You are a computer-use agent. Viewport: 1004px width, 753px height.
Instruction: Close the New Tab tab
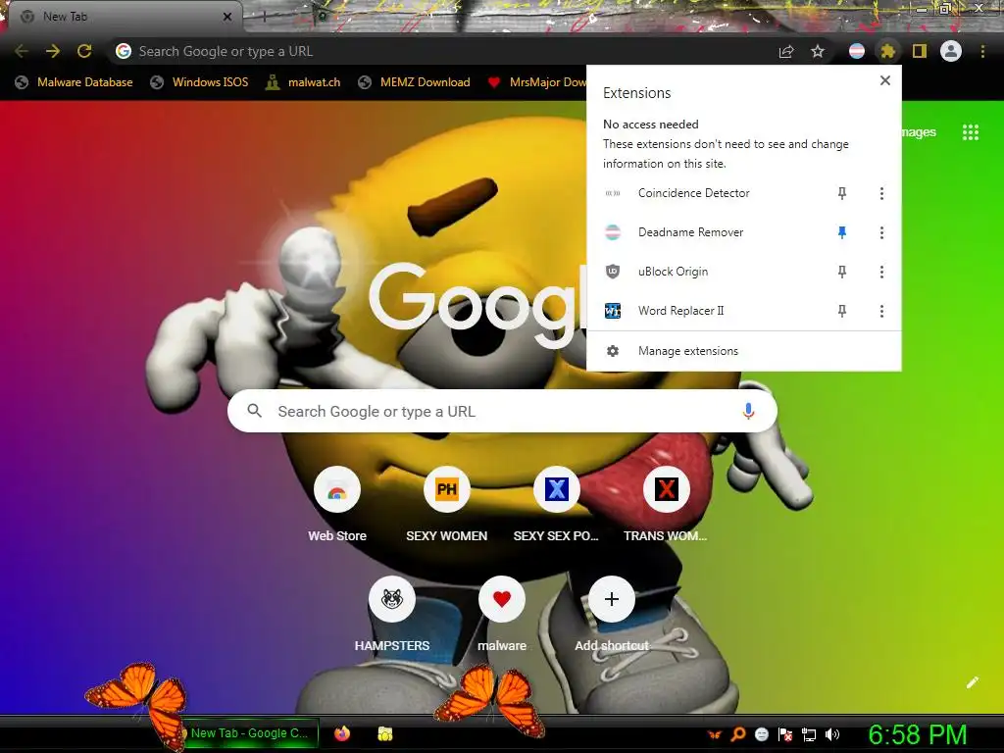pyautogui.click(x=227, y=17)
